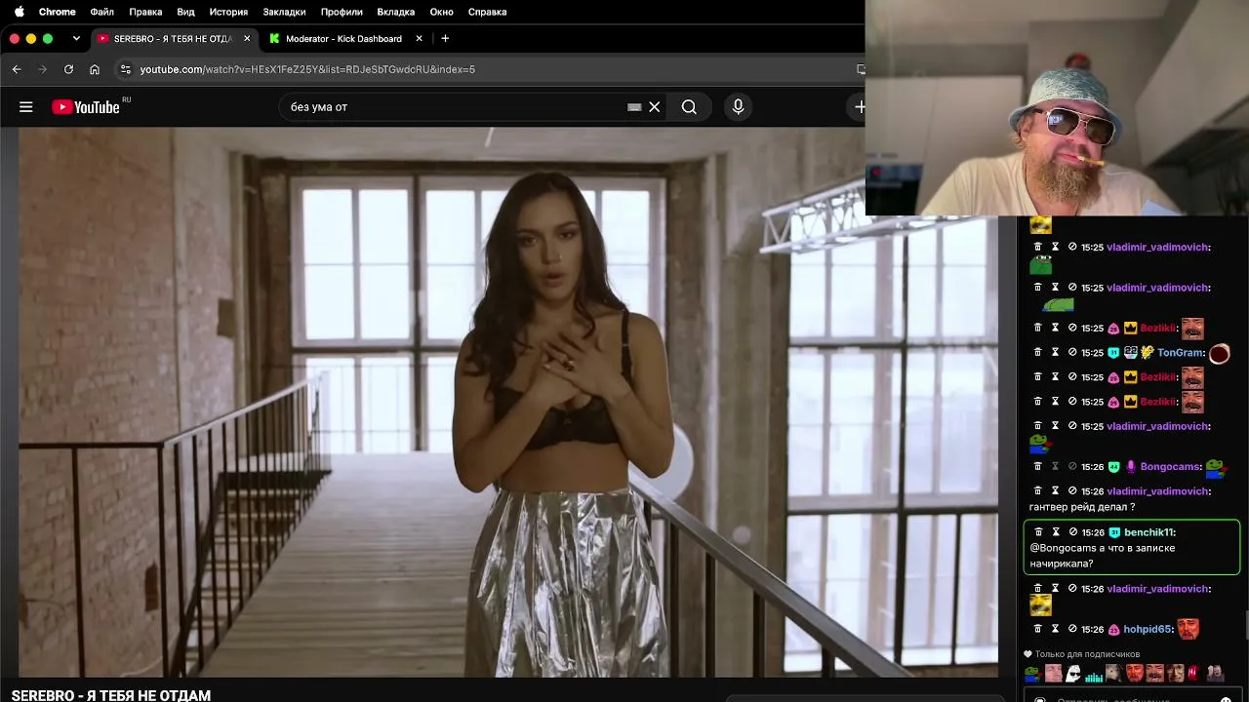Open the browser home page
This screenshot has width=1249, height=702.
pyautogui.click(x=95, y=69)
